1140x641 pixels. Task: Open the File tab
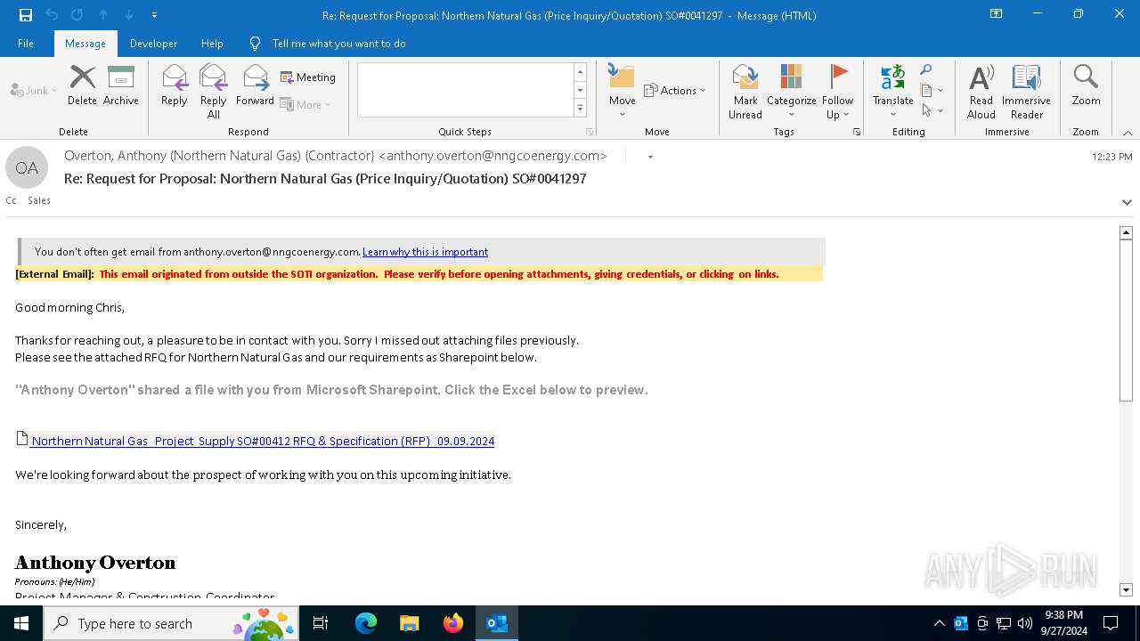26,44
